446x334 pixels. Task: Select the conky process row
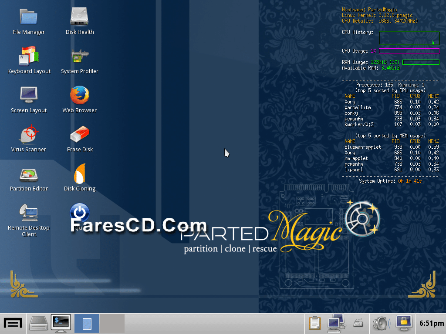[x=392, y=113]
